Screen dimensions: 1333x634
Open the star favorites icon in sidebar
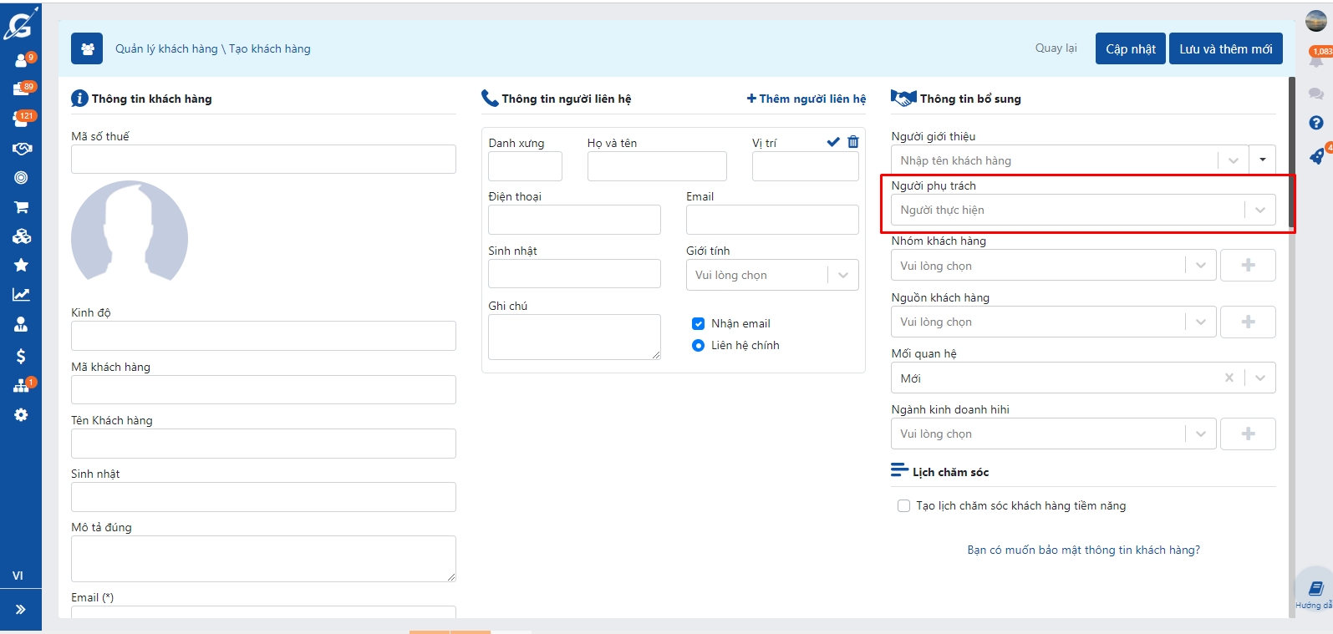[x=21, y=265]
